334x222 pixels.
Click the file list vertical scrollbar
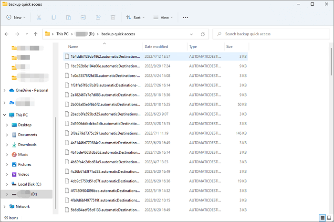(331, 62)
